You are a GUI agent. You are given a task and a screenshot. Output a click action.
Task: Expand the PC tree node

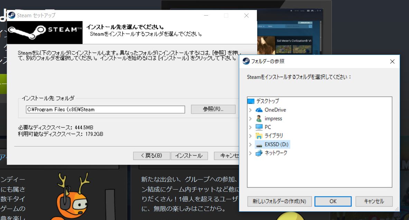click(250, 127)
